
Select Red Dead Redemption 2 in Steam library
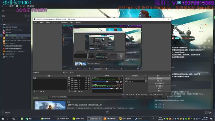coord(14,49)
